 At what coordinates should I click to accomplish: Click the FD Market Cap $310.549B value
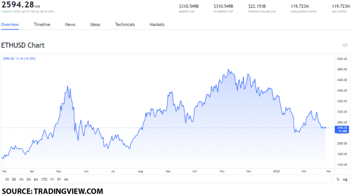pyautogui.click(x=223, y=6)
